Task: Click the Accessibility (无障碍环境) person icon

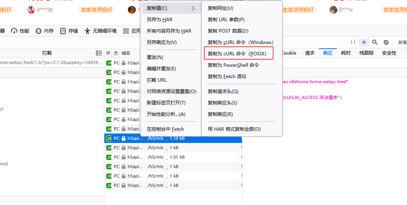Action: [87, 31]
